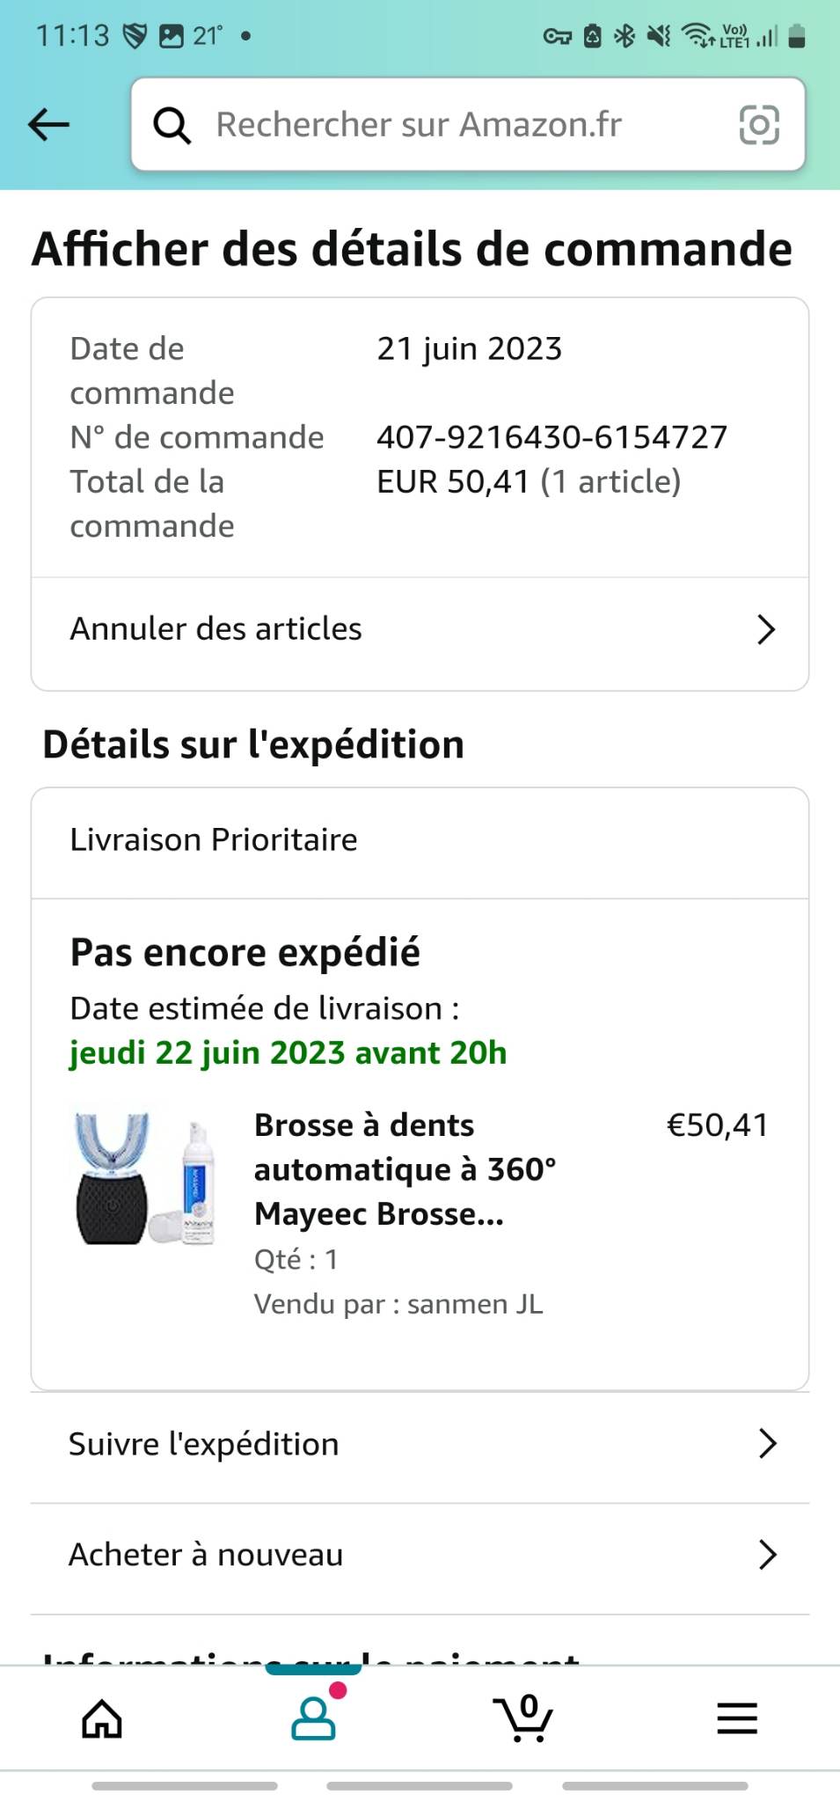This screenshot has height=1802, width=840.
Task: Tap the Livraison Prioritaire row
Action: (x=214, y=840)
